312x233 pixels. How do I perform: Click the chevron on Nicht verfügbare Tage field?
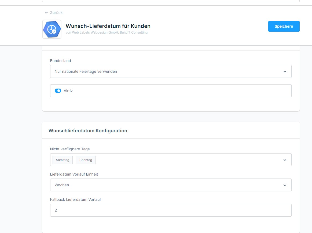pos(285,160)
